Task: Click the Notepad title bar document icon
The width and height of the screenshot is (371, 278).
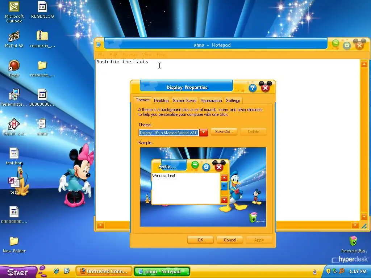Action: (99, 45)
